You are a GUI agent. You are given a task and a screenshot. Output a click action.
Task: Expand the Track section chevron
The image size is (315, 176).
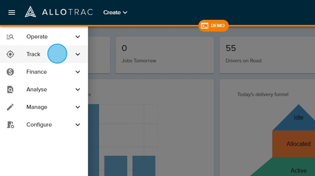click(x=78, y=54)
